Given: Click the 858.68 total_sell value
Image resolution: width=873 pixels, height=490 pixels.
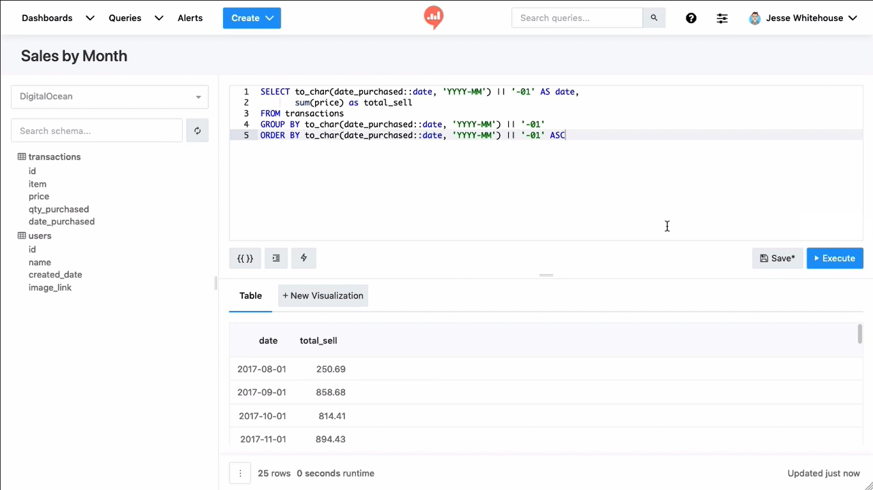Looking at the screenshot, I should pyautogui.click(x=331, y=392).
